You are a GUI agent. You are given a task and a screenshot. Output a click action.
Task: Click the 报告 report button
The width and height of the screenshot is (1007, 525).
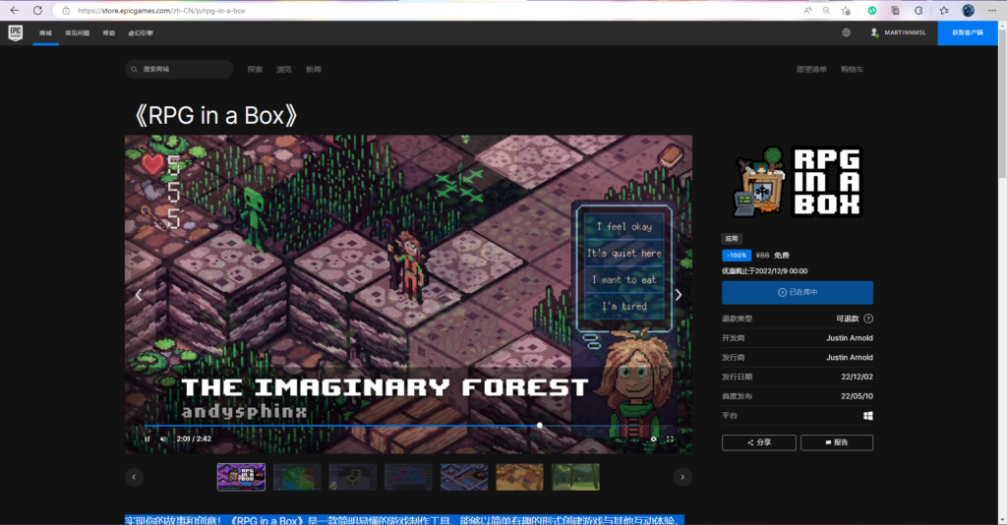(837, 442)
